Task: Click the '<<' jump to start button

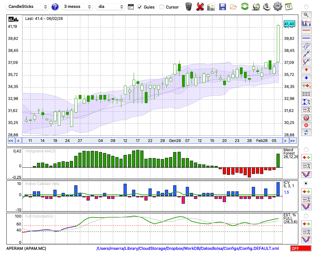Action: [11, 141]
